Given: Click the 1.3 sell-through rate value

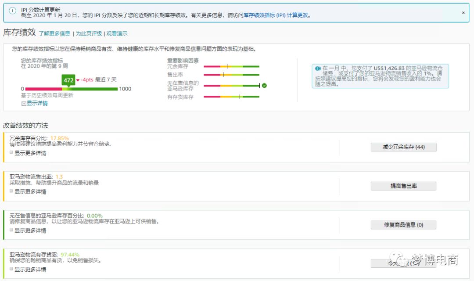Looking at the screenshot, I should 59,177.
